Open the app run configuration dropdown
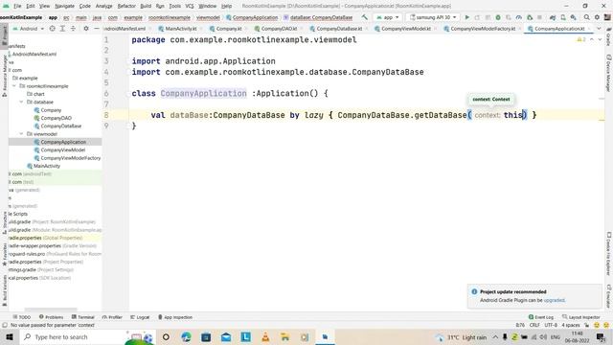The image size is (613, 345). click(387, 17)
